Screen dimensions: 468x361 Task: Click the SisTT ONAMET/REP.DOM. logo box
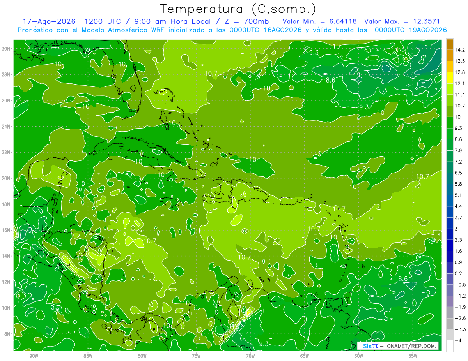[398, 346]
